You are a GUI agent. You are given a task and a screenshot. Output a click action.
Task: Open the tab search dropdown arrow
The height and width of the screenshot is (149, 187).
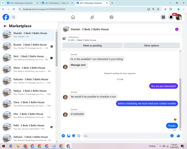(3, 3)
